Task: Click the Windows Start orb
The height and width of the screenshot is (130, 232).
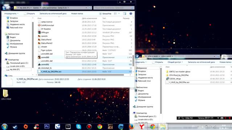Action: click(5, 127)
